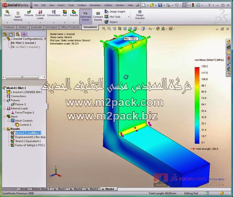This screenshot has height=197, width=233.
Task: Open the PropertyManager tab icon
Action: (11, 34)
